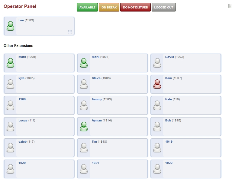
Task: Click the avatar icon for extension 1900
Action: click(10, 63)
